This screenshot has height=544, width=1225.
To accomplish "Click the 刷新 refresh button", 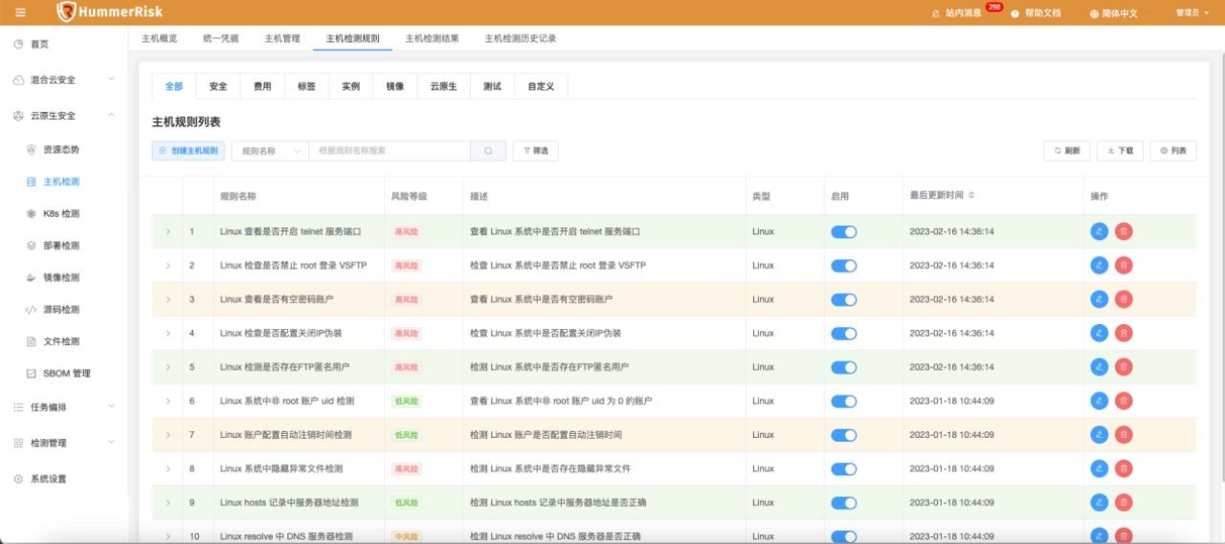I will pos(1066,151).
